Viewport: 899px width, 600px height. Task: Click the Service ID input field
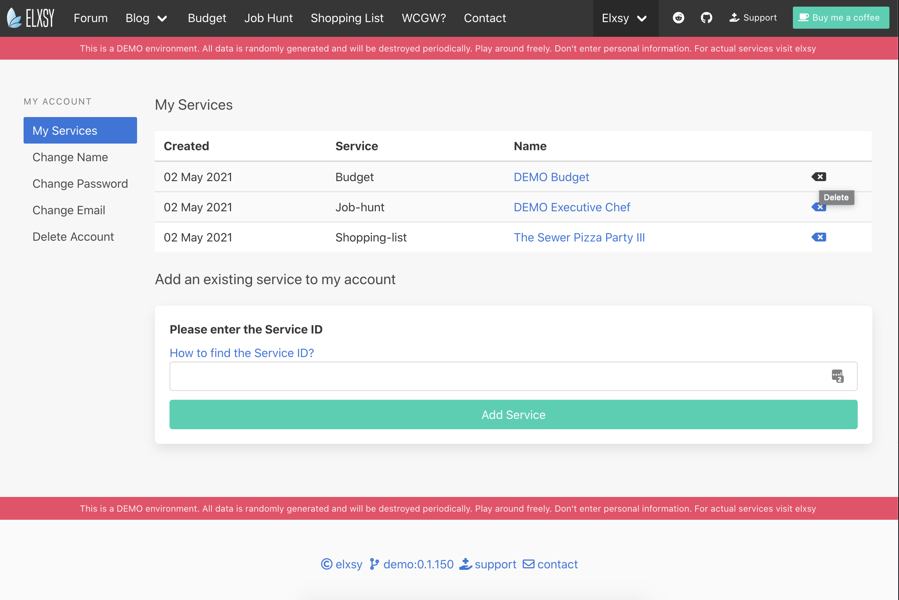click(x=498, y=376)
